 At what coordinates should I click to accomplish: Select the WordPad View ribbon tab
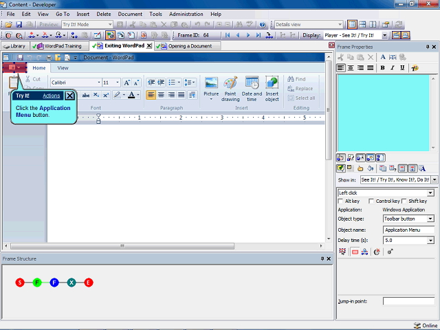pos(63,68)
